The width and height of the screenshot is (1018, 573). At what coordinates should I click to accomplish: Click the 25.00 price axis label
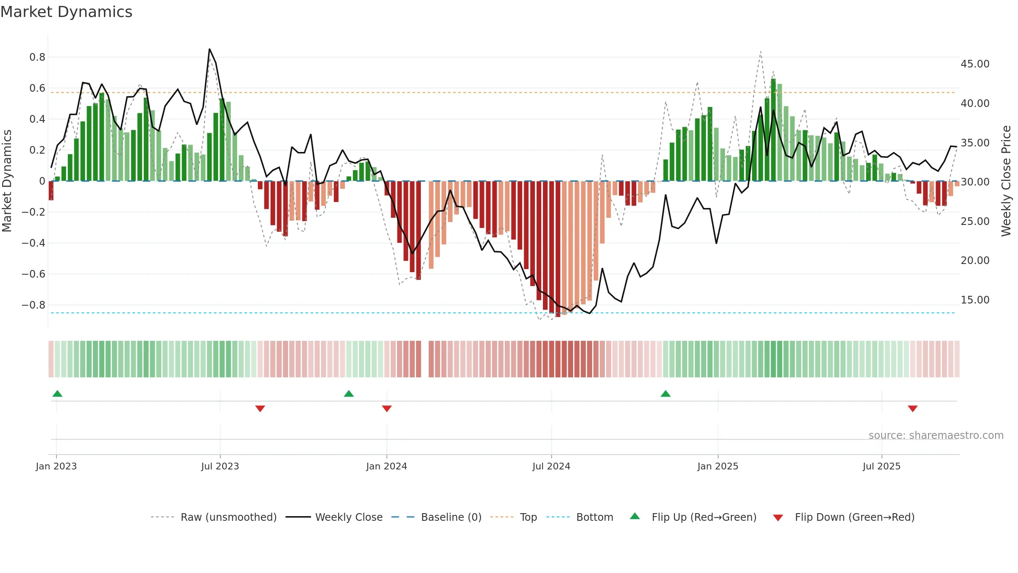tap(975, 222)
